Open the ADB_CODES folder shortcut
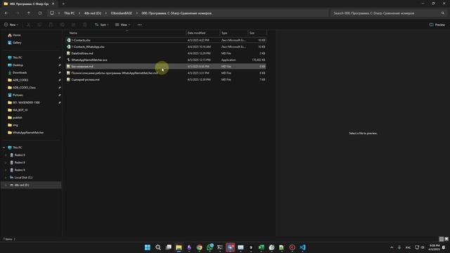This screenshot has height=253, width=450. coord(20,80)
